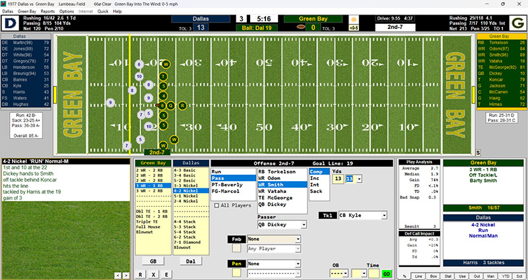Click the 'X' button below formations
The height and width of the screenshot is (280, 528).
153,274
